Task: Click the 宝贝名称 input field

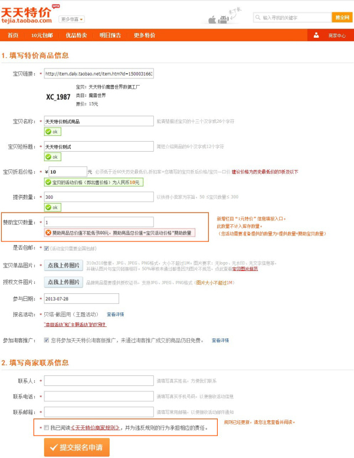Action: coord(99,121)
